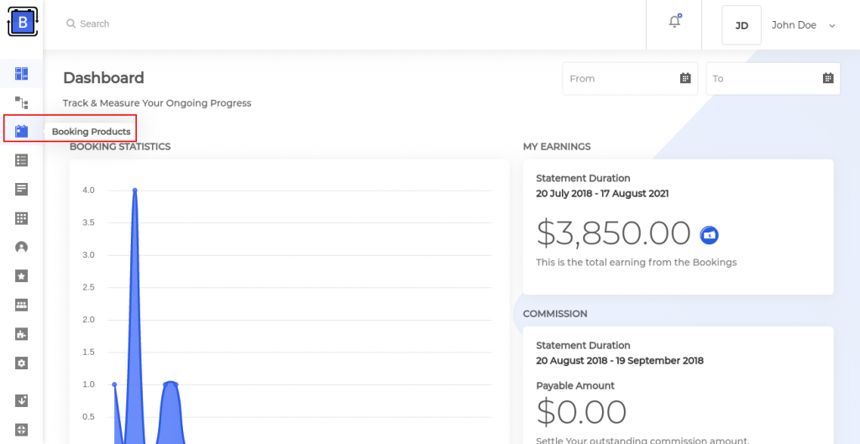
Task: Open the text document sidebar icon
Action: point(21,189)
